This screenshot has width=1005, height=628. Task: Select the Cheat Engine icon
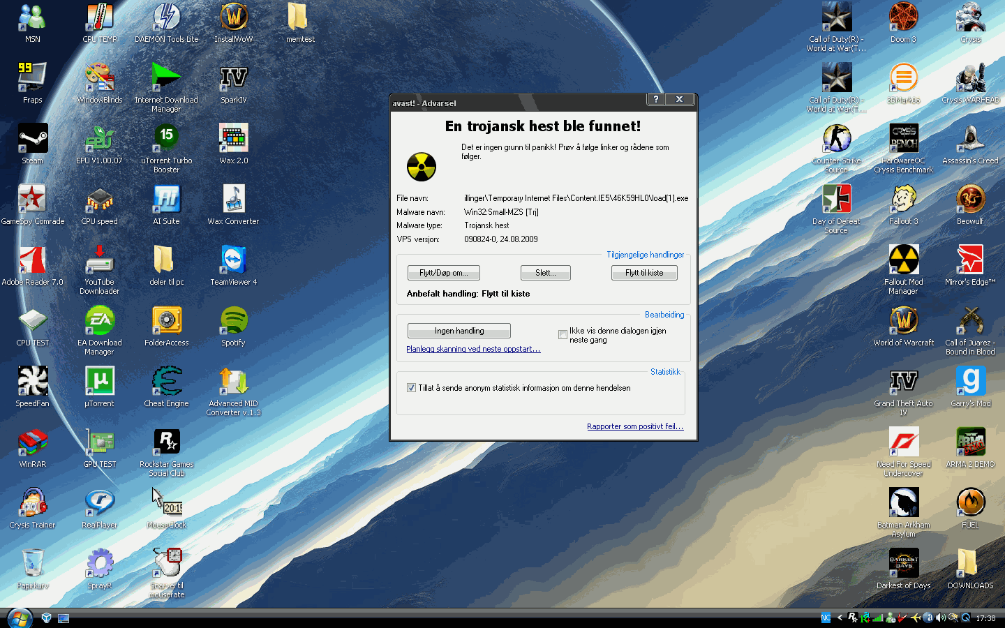[x=166, y=387]
